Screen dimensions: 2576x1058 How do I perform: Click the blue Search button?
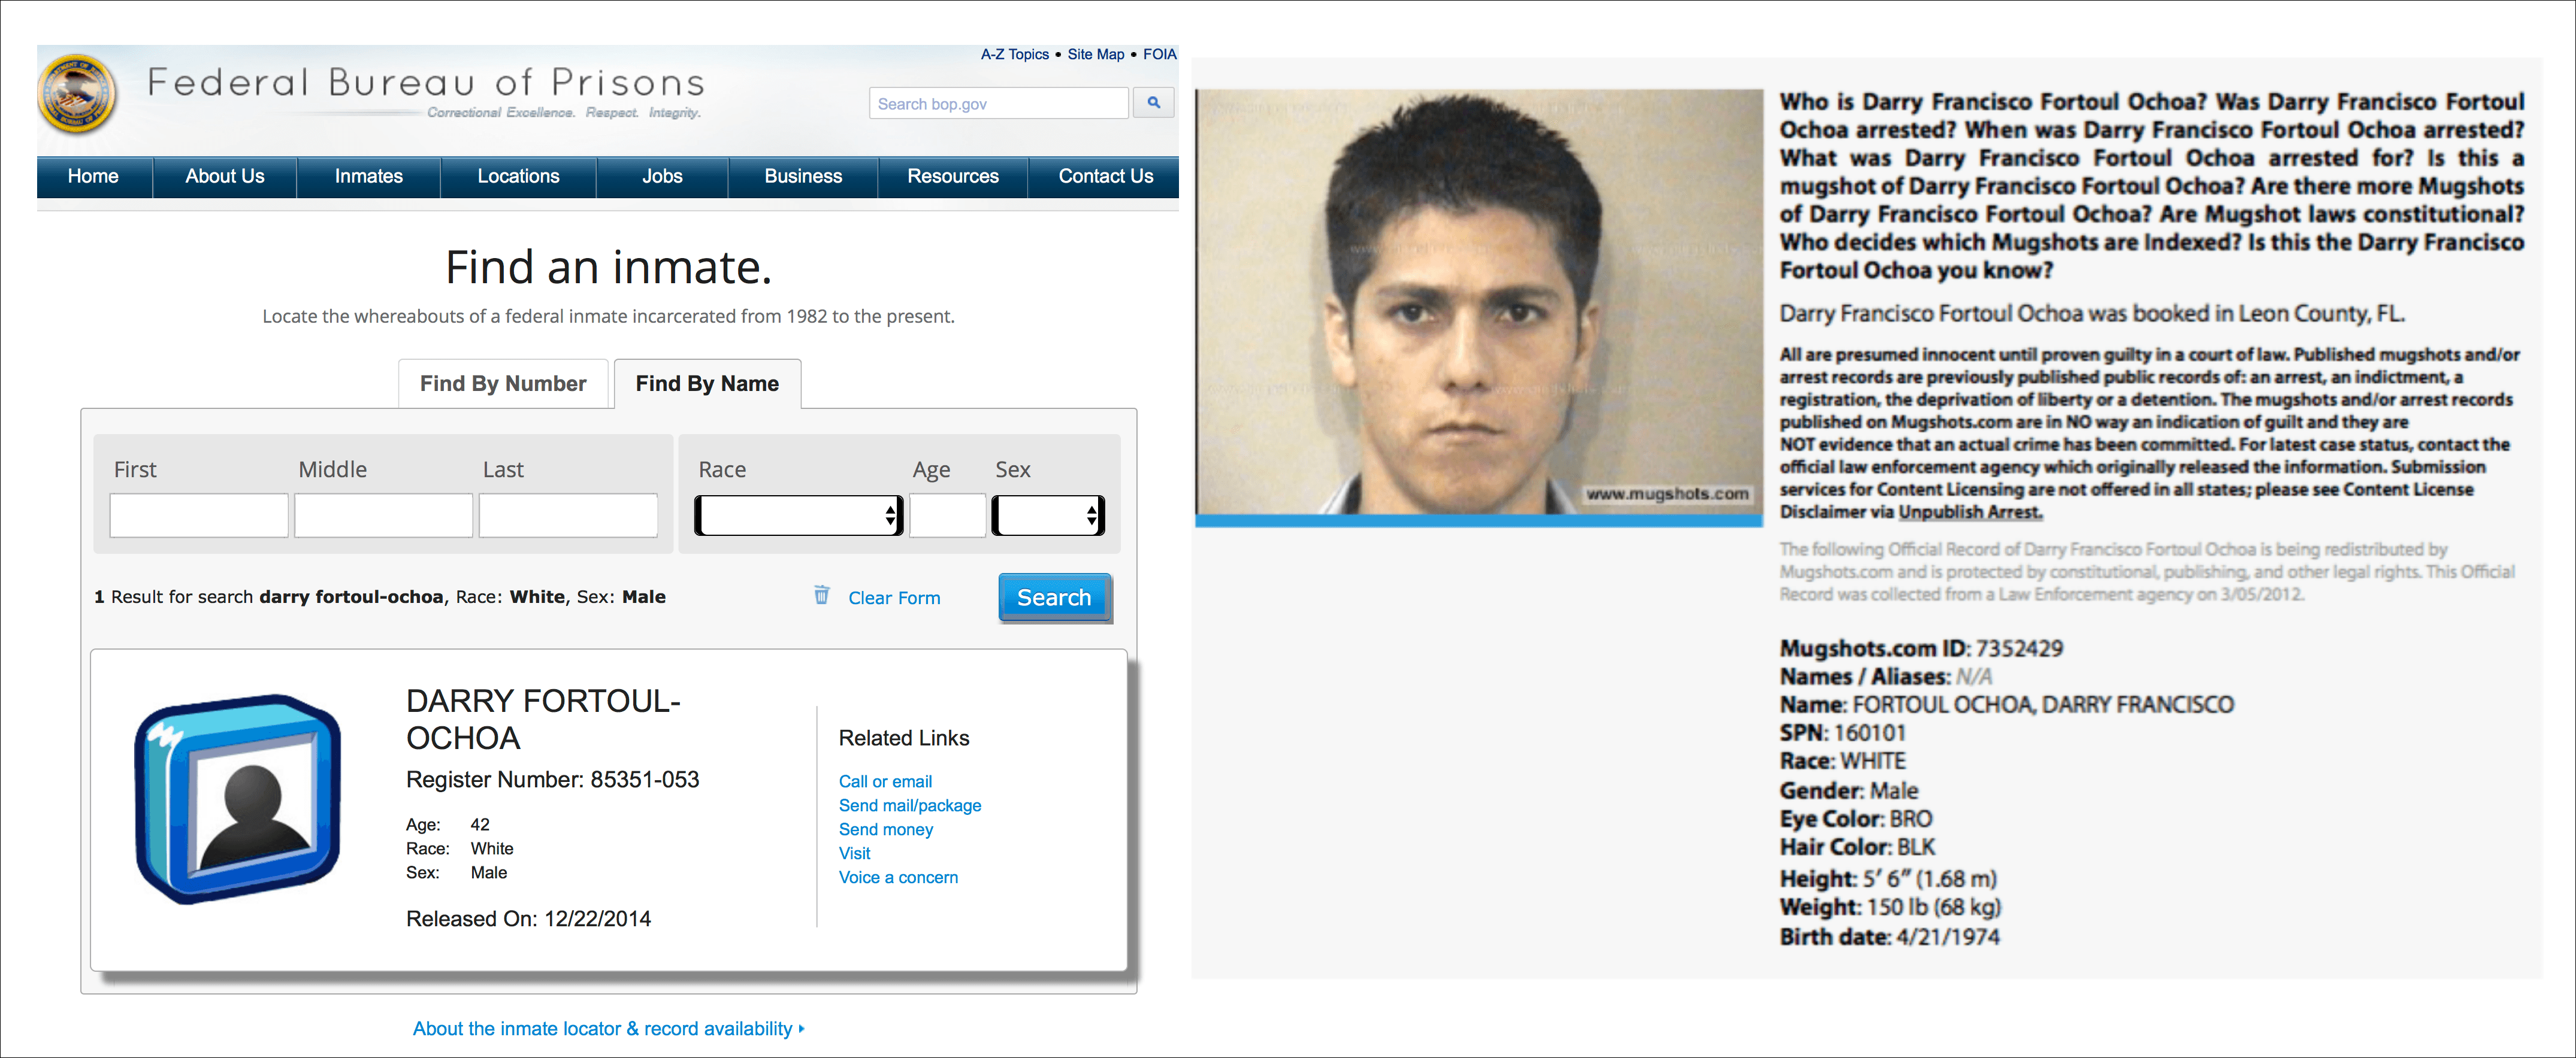(x=1054, y=598)
